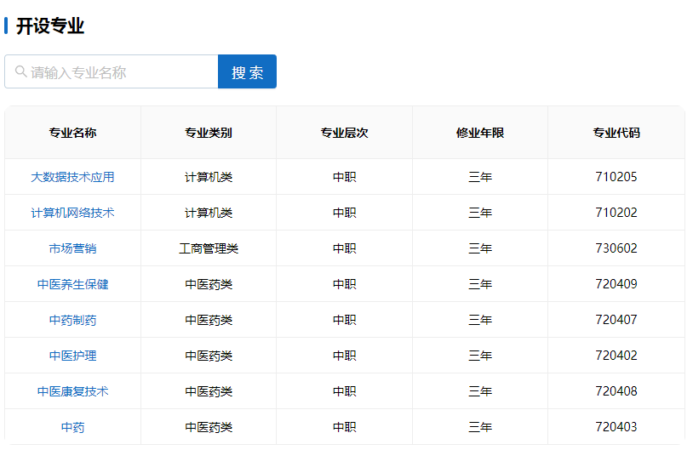Click the search magnifier icon in the input
The height and width of the screenshot is (450, 693).
coord(20,71)
